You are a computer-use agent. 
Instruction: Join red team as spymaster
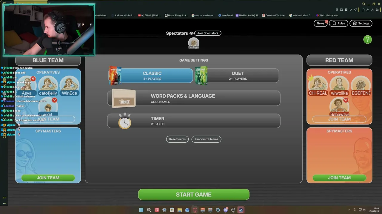[339, 178]
